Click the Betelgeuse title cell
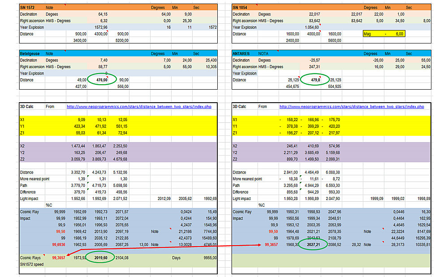Screen dimensions: 448x277 (30, 53)
